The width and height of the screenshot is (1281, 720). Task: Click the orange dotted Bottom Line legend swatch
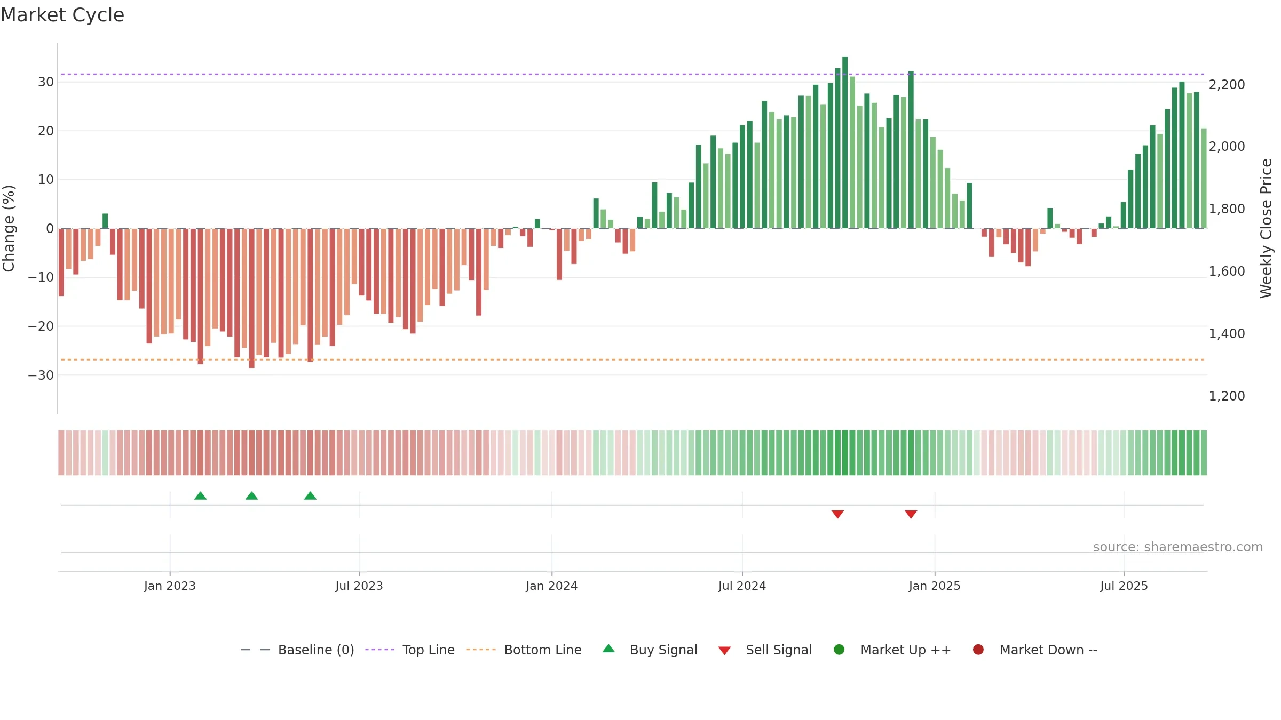[481, 650]
